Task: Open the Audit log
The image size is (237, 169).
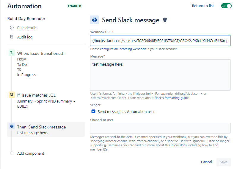Action: (x=25, y=37)
